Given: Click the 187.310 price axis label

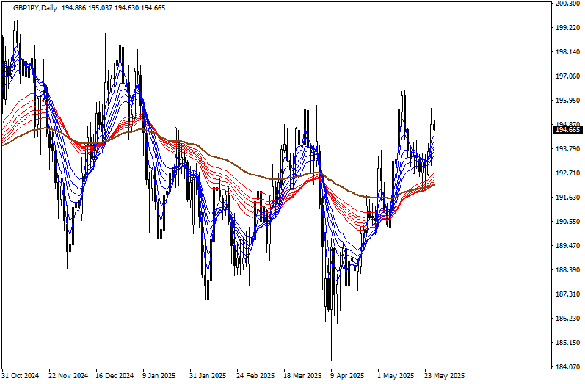Looking at the screenshot, I should point(568,294).
